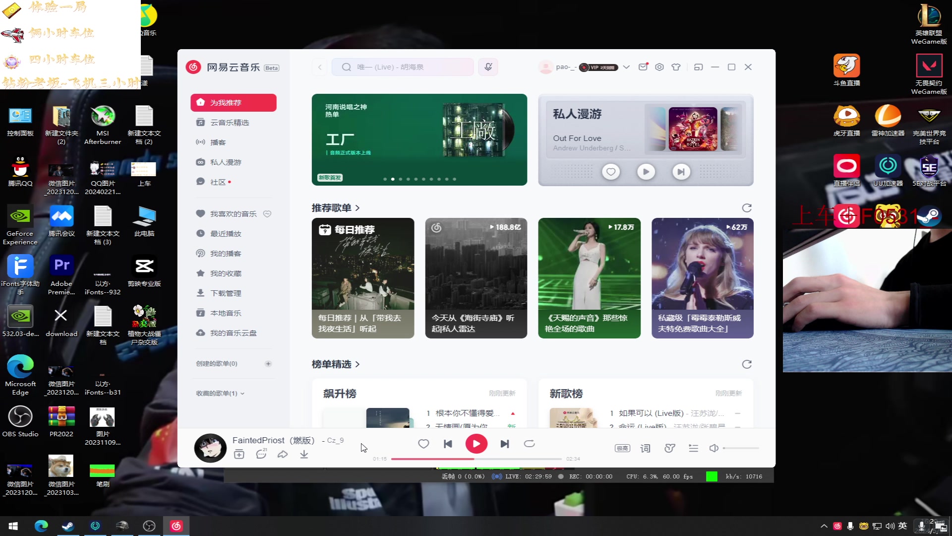Mute with the speaker volume icon
Screen dimensions: 952x536
click(x=714, y=448)
